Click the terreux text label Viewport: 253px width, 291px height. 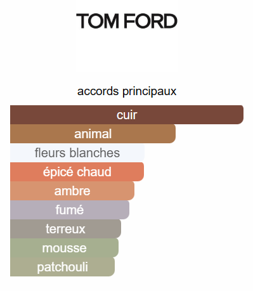[x=65, y=229]
